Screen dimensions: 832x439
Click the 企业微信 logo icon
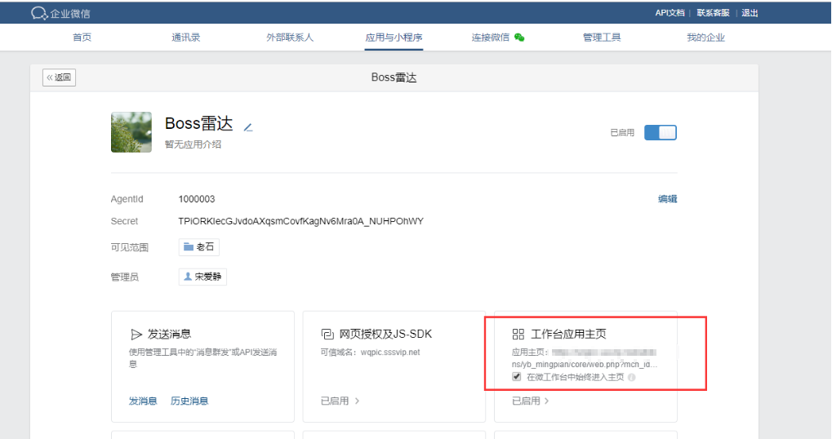point(40,13)
